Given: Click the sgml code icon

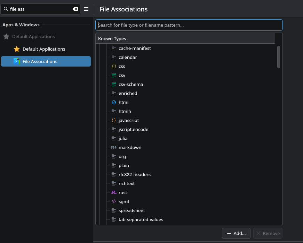Looking at the screenshot, I should pyautogui.click(x=113, y=201).
